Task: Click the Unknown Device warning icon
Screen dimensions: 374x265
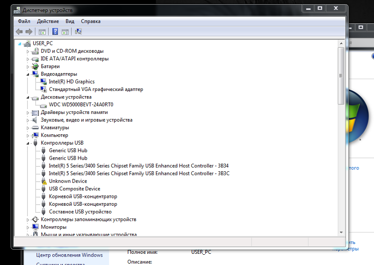Action: (x=43, y=181)
